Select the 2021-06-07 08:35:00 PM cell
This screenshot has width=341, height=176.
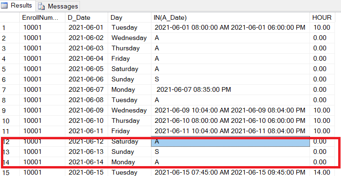click(230, 89)
